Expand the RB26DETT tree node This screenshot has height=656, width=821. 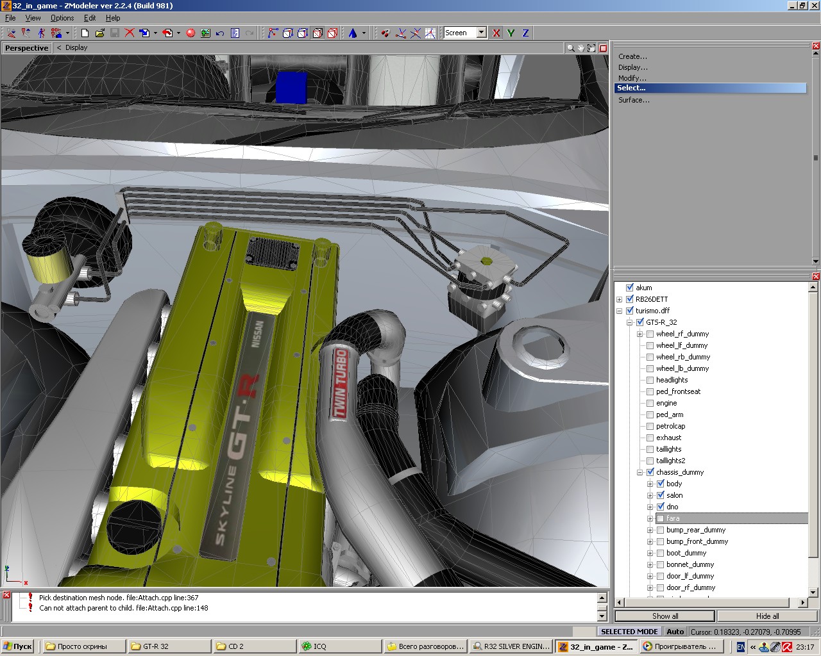coord(620,299)
